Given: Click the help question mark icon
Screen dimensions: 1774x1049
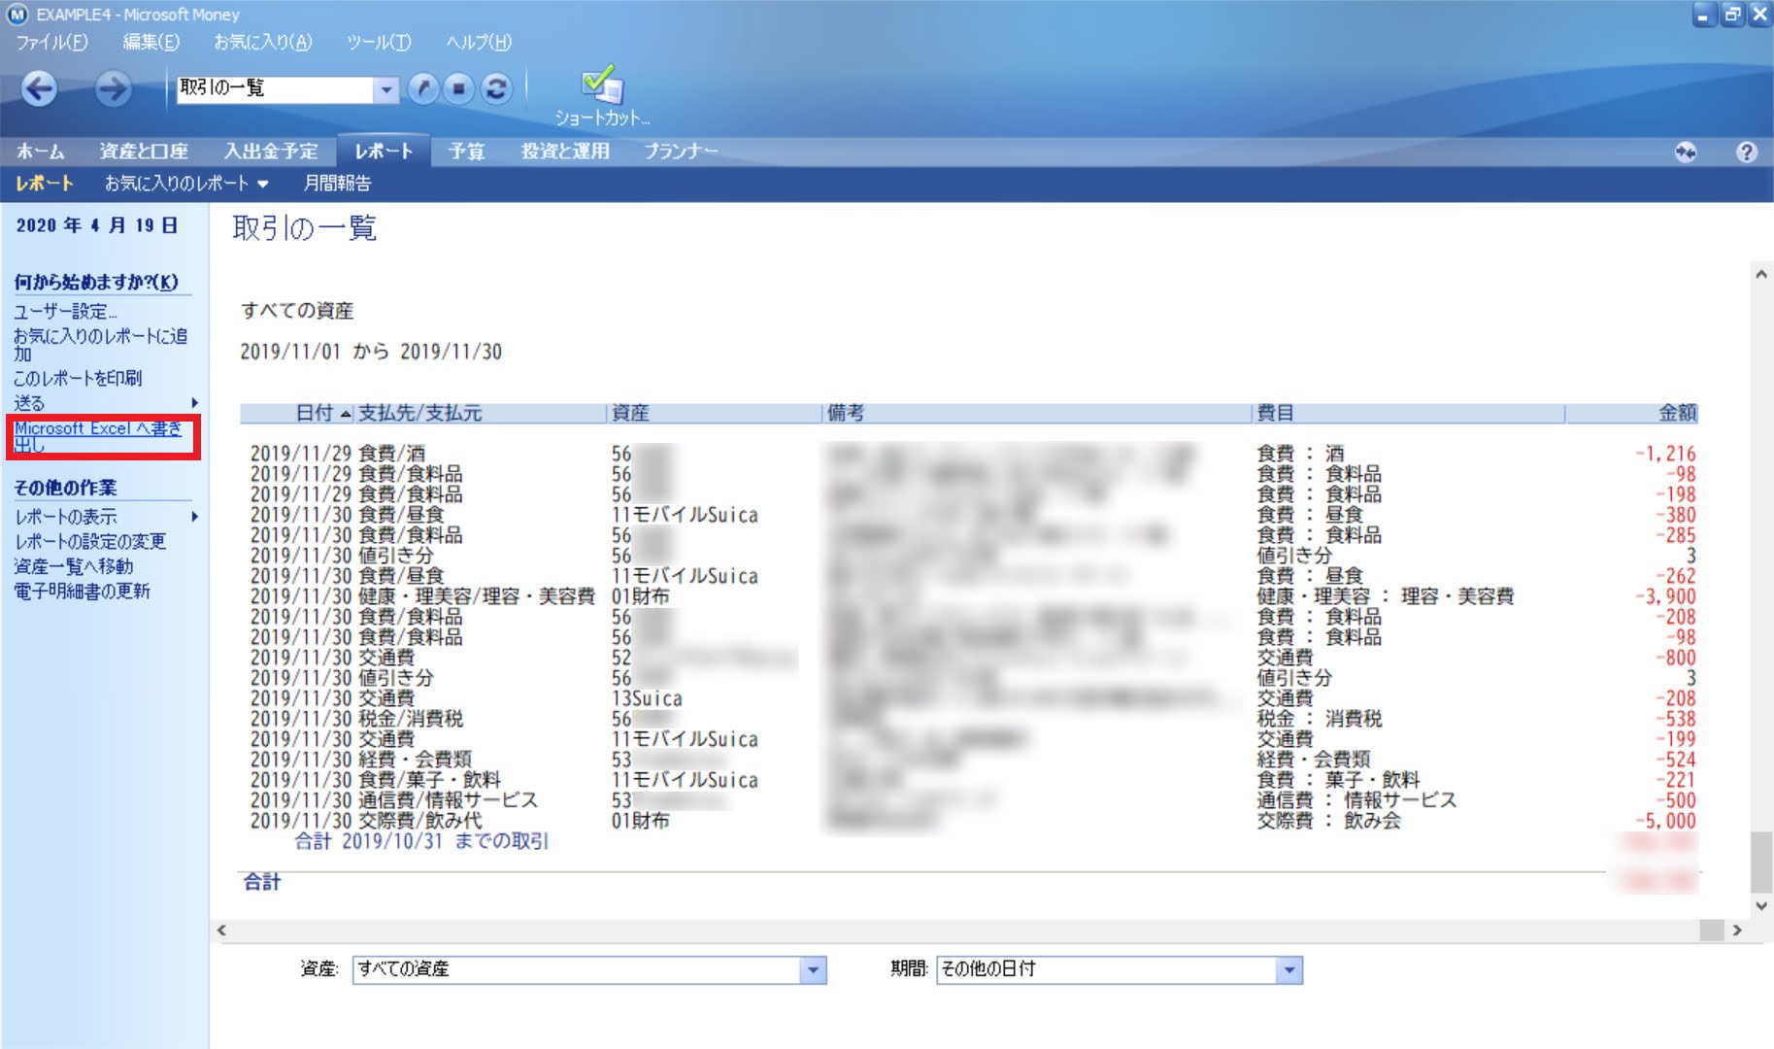Looking at the screenshot, I should click(1746, 152).
